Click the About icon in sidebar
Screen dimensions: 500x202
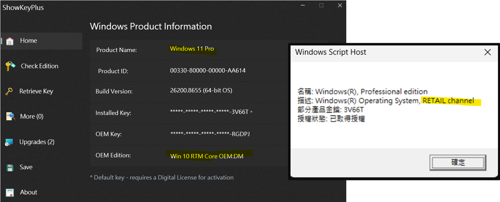click(x=10, y=193)
